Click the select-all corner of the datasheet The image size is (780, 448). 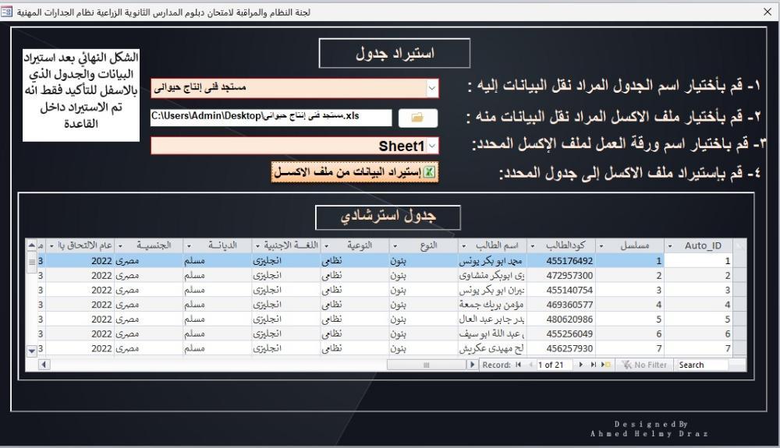pyautogui.click(x=740, y=245)
